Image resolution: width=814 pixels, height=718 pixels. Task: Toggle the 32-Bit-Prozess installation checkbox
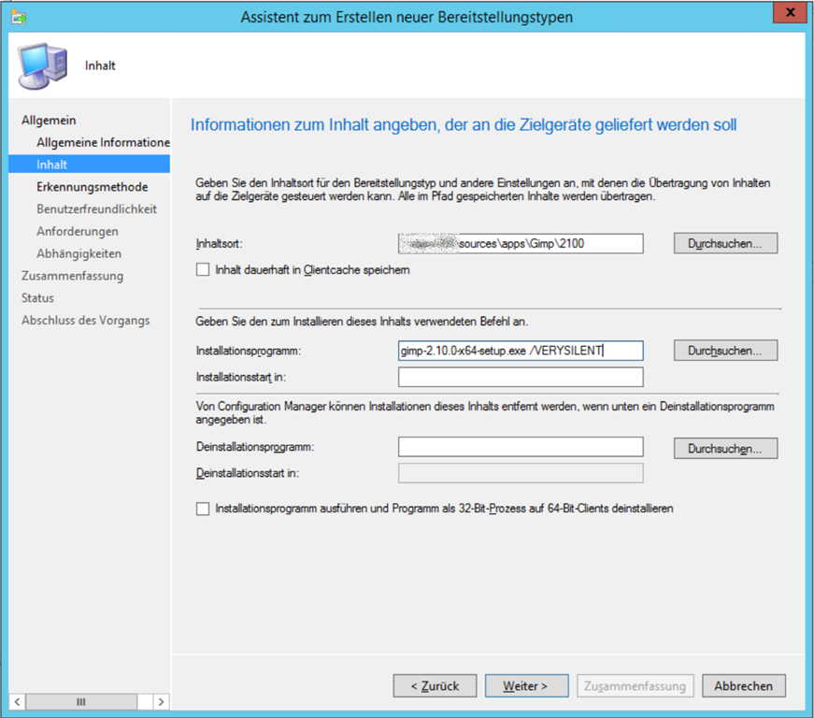tap(203, 509)
